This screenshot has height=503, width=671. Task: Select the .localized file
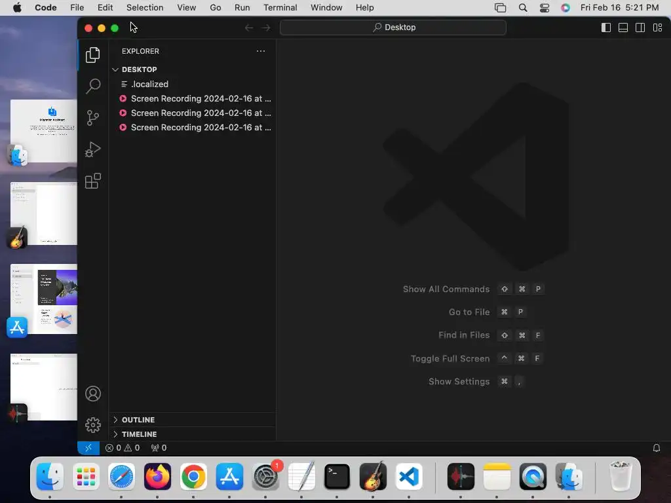[x=193, y=84]
